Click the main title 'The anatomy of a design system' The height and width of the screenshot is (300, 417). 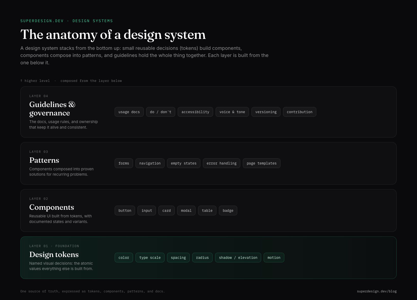coord(113,35)
